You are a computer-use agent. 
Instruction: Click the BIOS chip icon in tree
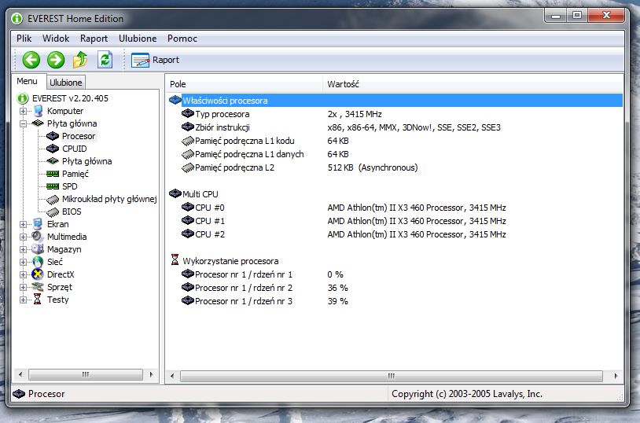[53, 212]
